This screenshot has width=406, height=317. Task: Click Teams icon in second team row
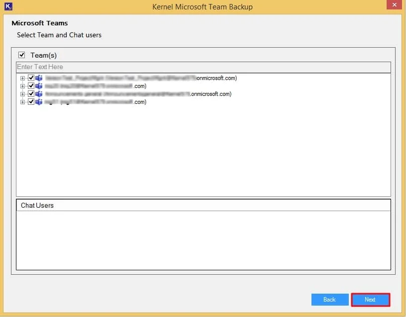pyautogui.click(x=39, y=86)
